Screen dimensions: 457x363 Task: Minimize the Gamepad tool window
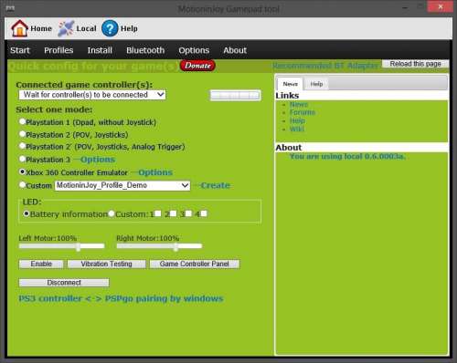(x=405, y=7)
